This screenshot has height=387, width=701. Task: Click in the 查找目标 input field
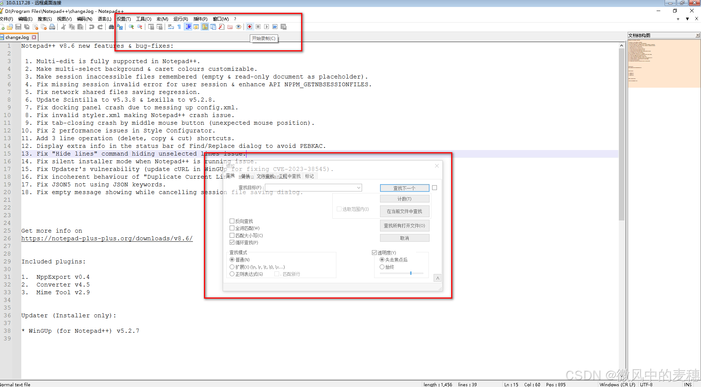tap(310, 188)
